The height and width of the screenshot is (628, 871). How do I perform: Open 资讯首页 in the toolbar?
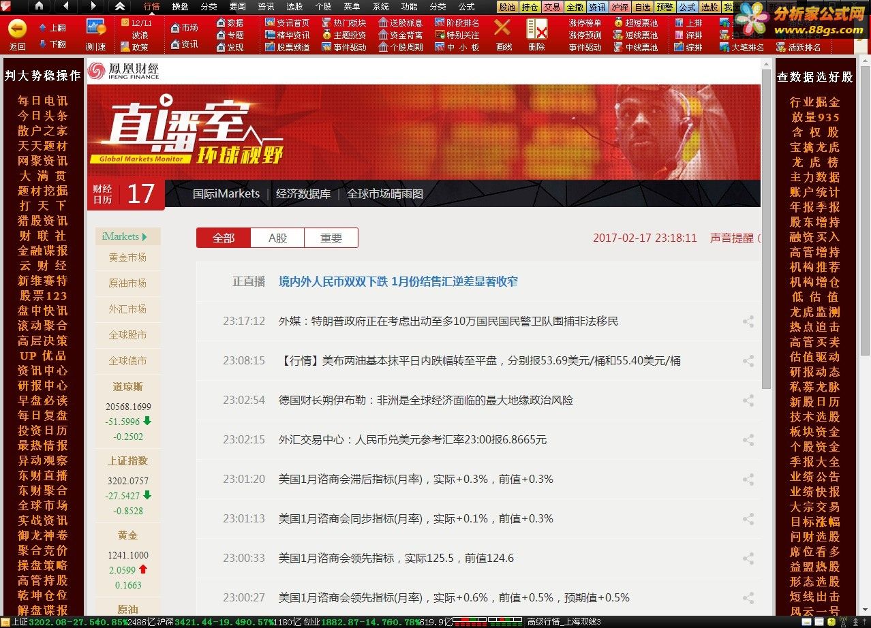click(x=288, y=23)
